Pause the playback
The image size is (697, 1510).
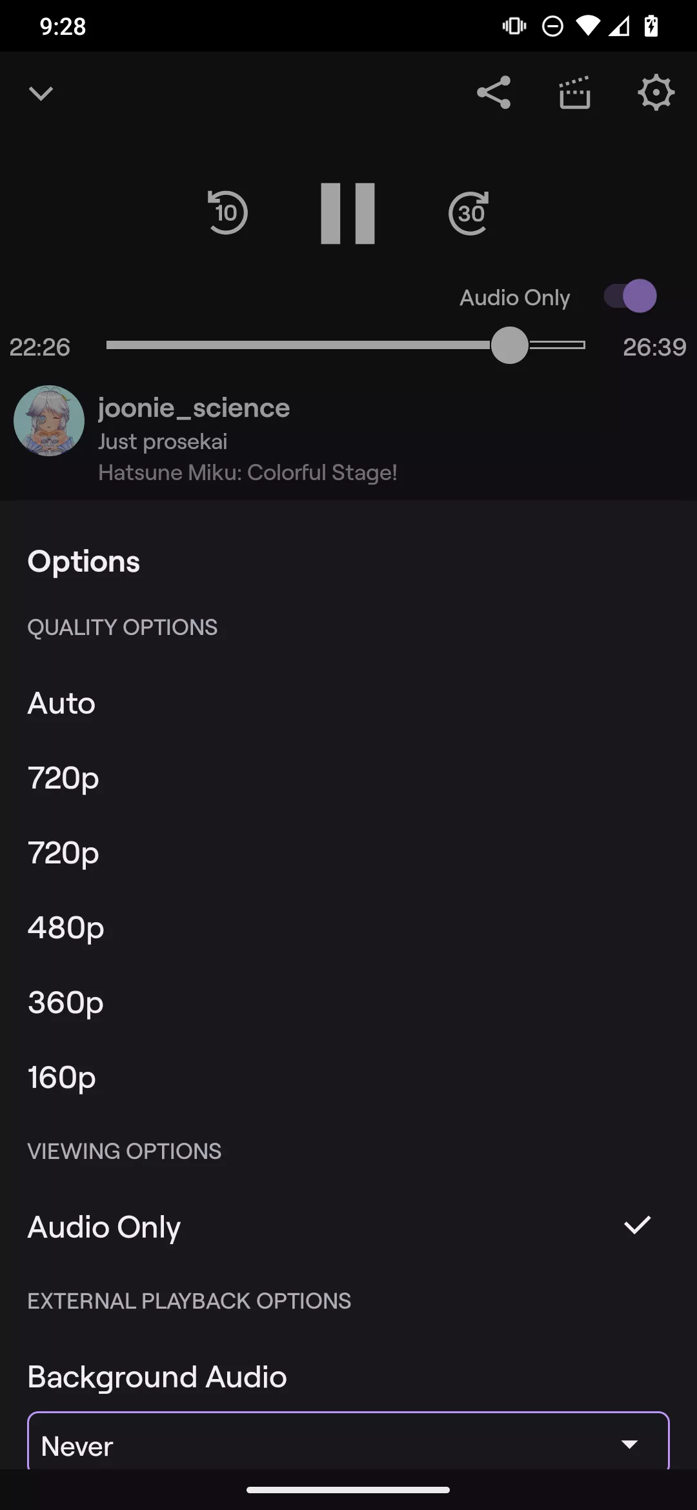click(x=348, y=214)
